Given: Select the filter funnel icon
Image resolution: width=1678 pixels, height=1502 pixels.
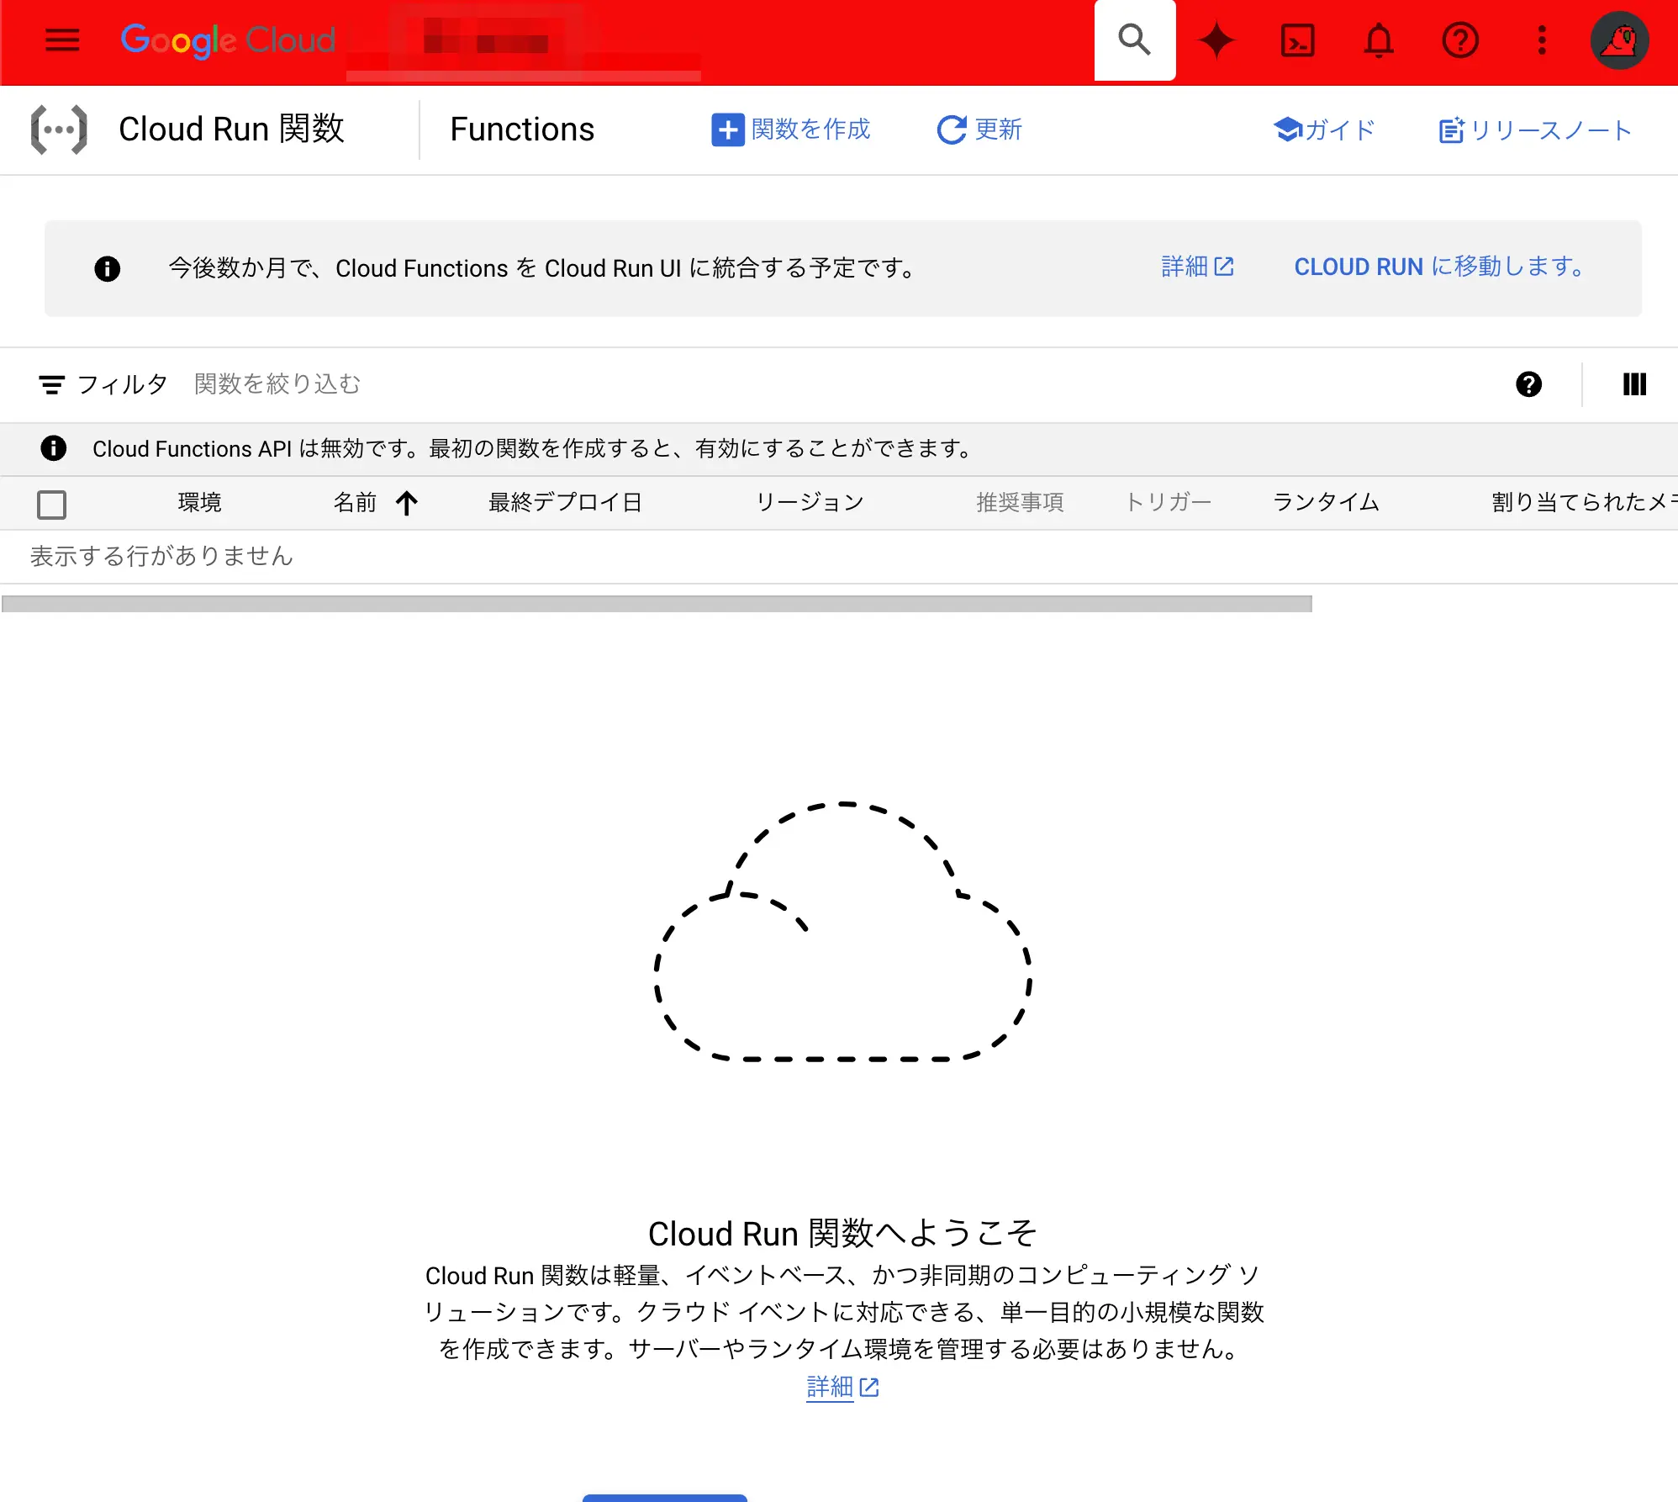Looking at the screenshot, I should [x=52, y=384].
